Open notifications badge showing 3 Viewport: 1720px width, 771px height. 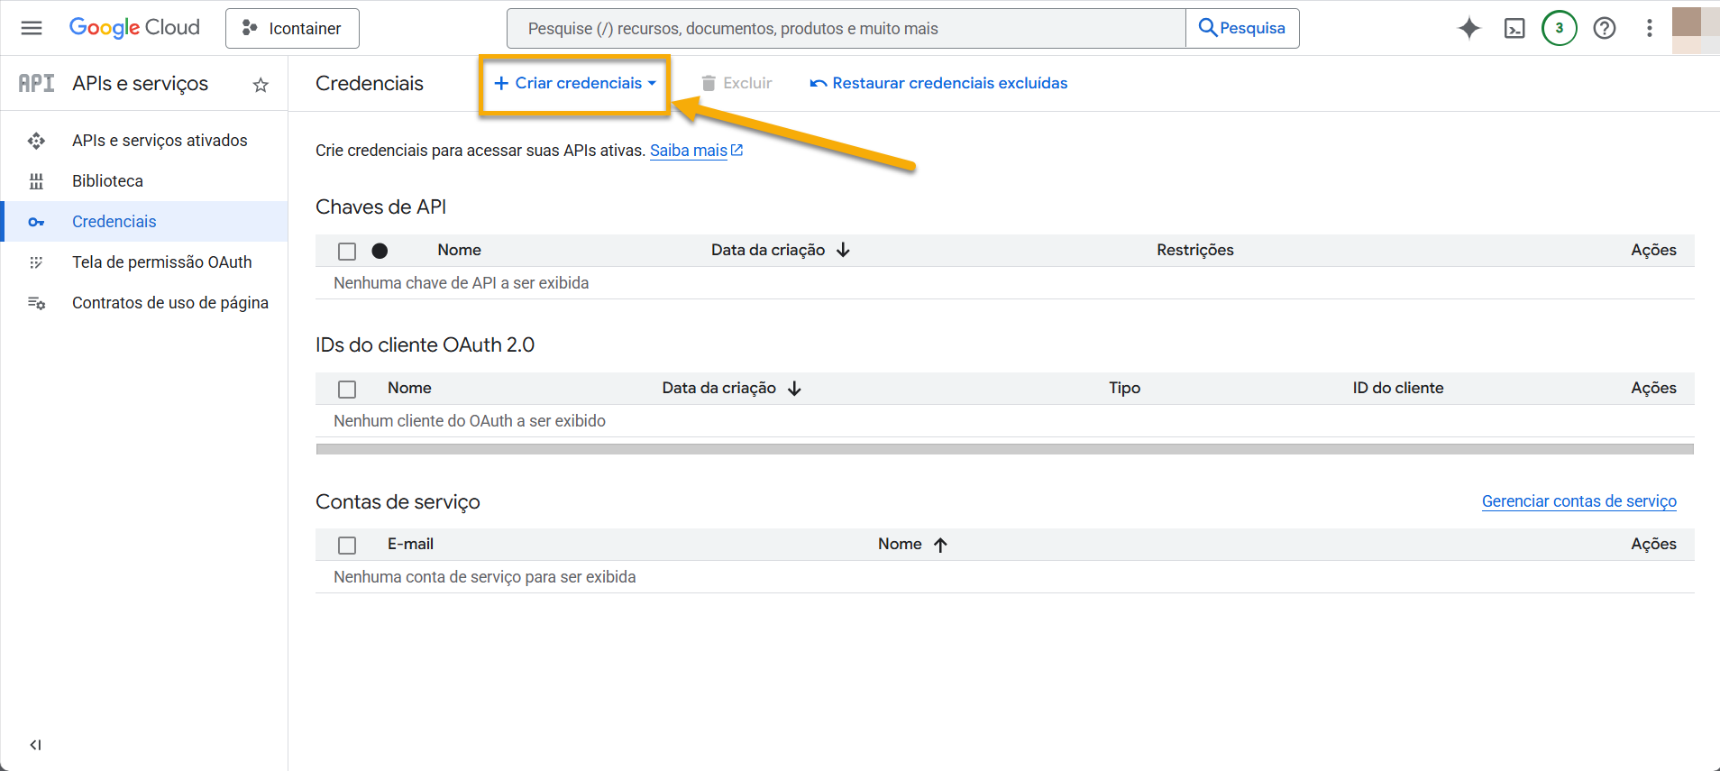pos(1560,28)
